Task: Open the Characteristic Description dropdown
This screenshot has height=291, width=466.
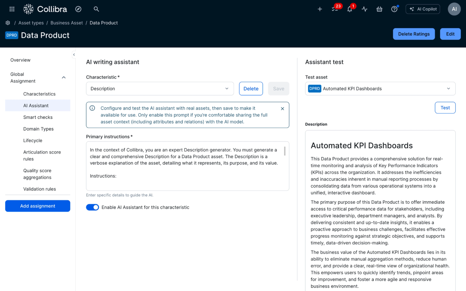Action: (160, 89)
